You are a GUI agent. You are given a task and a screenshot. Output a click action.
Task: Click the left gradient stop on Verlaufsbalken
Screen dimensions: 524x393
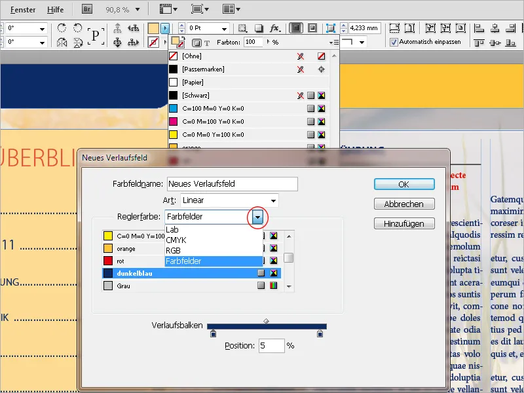point(214,333)
